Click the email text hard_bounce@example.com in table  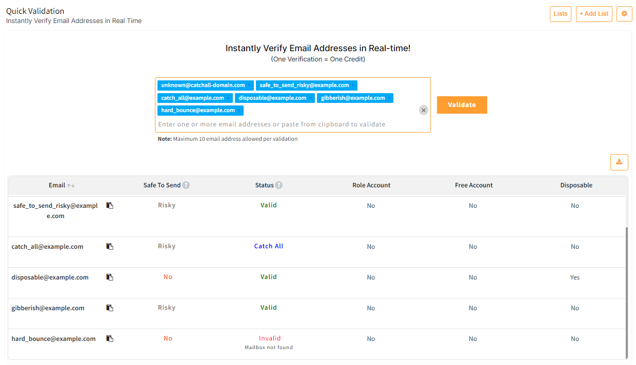(54, 339)
